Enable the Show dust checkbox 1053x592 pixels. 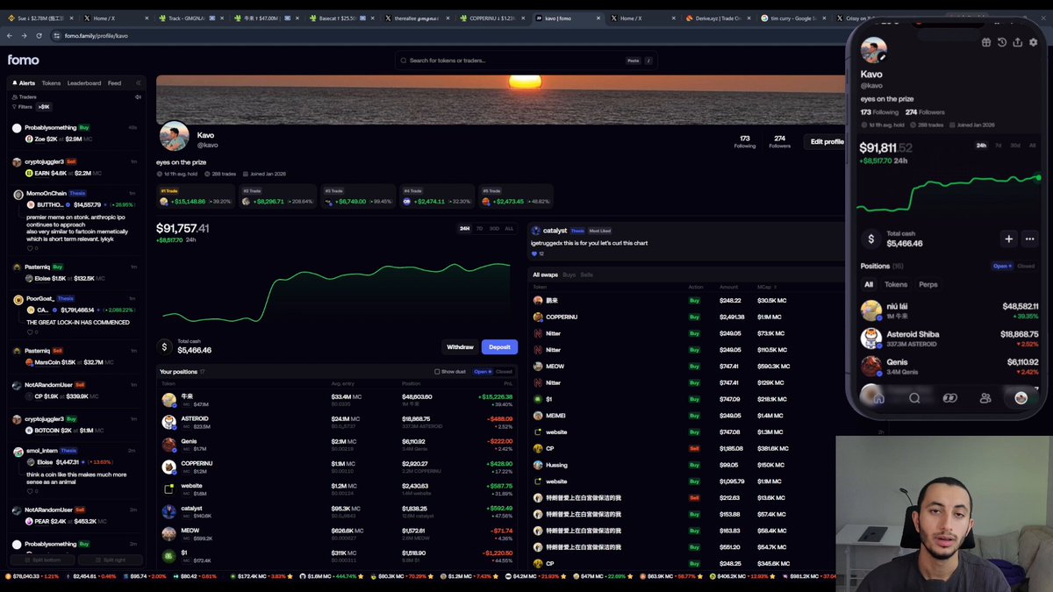(437, 372)
